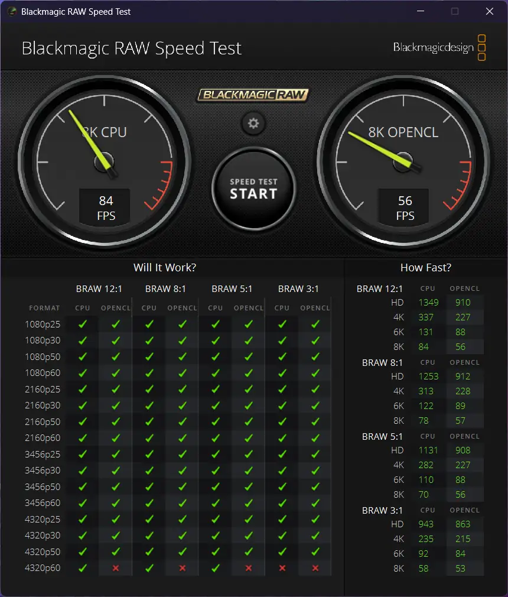
Task: Click green check for 1080p50 BRAW 8:1 CPU
Action: pyautogui.click(x=149, y=357)
